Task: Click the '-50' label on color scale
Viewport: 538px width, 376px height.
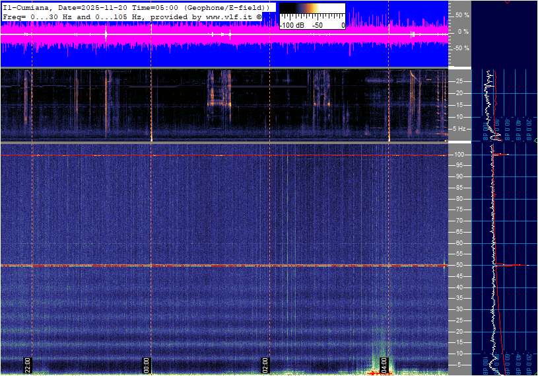Action: point(318,25)
